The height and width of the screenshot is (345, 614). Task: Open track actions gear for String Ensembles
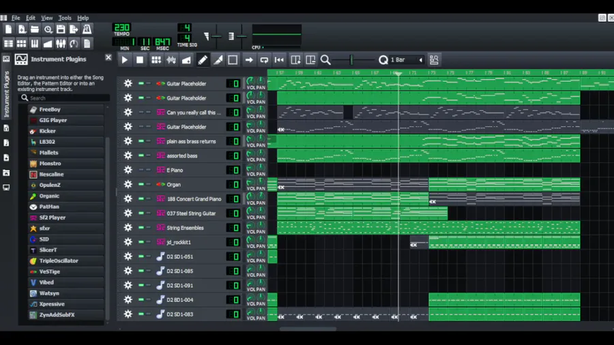(128, 228)
